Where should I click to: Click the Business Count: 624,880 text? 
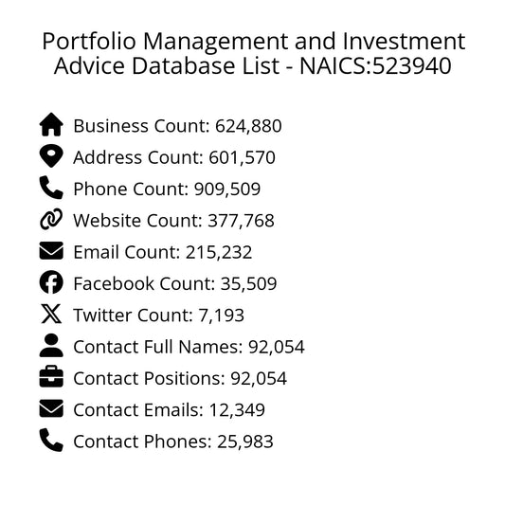coord(177,126)
